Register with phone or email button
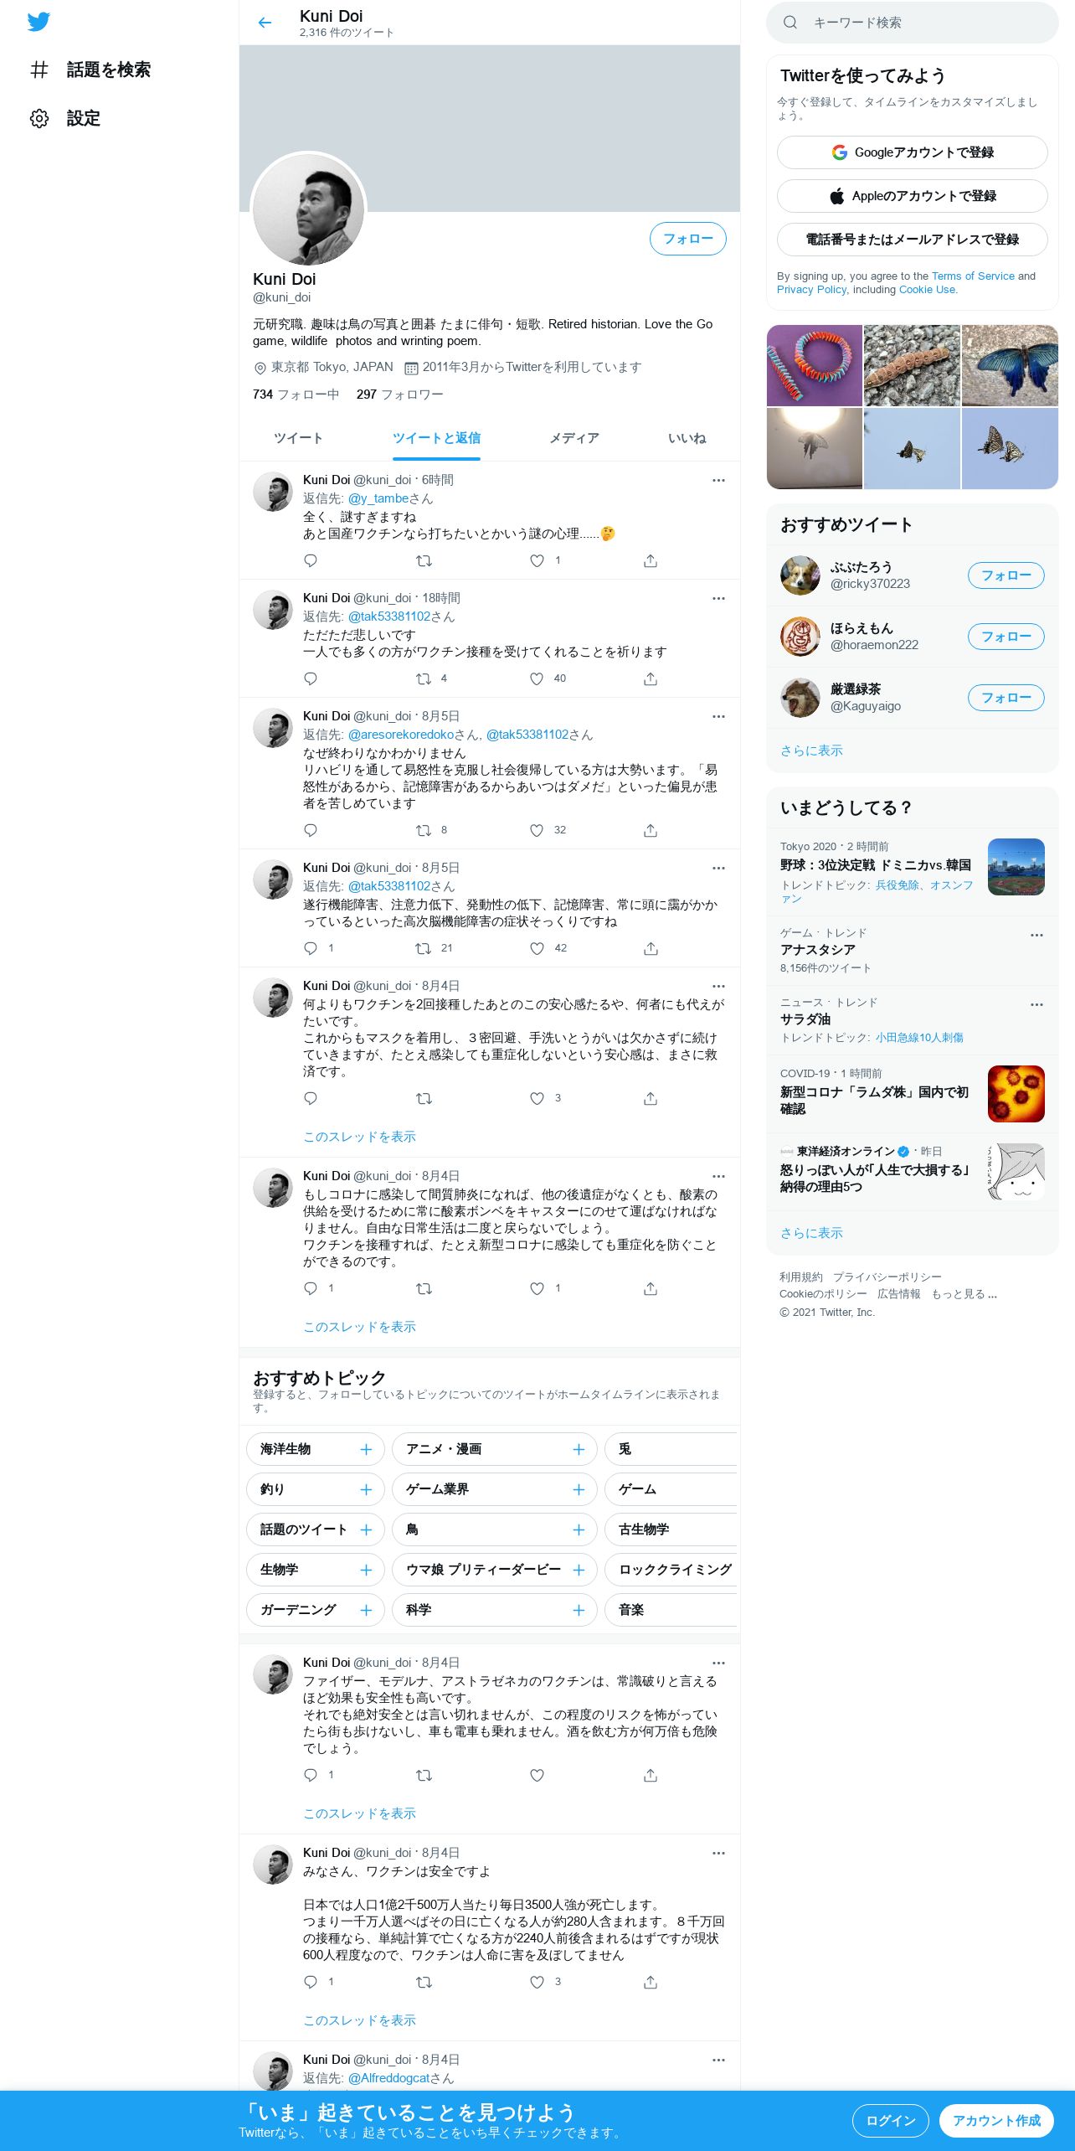This screenshot has height=2151, width=1075. coord(913,240)
